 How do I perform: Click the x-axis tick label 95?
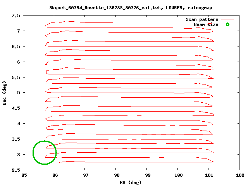(24, 175)
